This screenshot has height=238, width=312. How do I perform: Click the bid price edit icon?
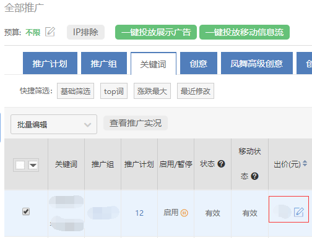299,212
